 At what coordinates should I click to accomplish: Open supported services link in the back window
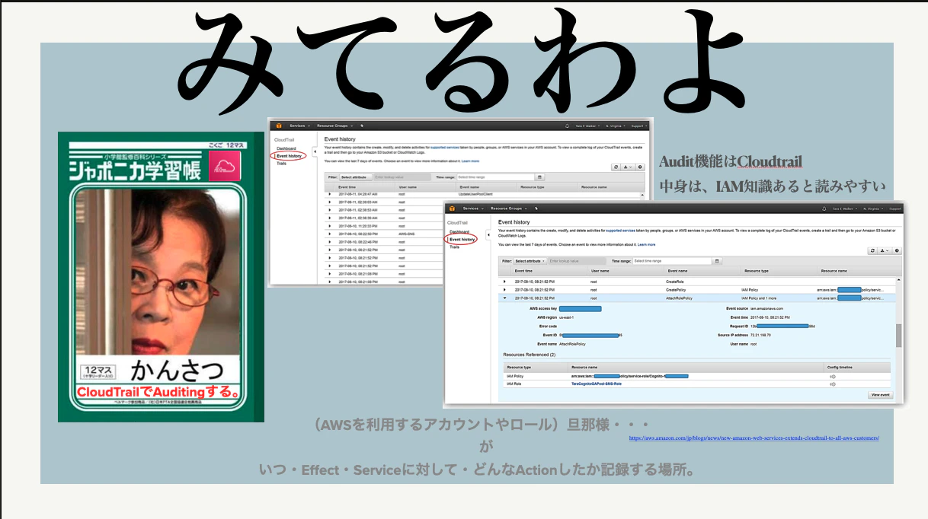(444, 147)
